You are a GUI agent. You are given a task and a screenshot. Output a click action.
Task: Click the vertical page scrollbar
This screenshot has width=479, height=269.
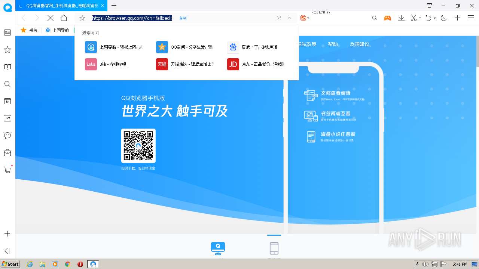[477, 51]
